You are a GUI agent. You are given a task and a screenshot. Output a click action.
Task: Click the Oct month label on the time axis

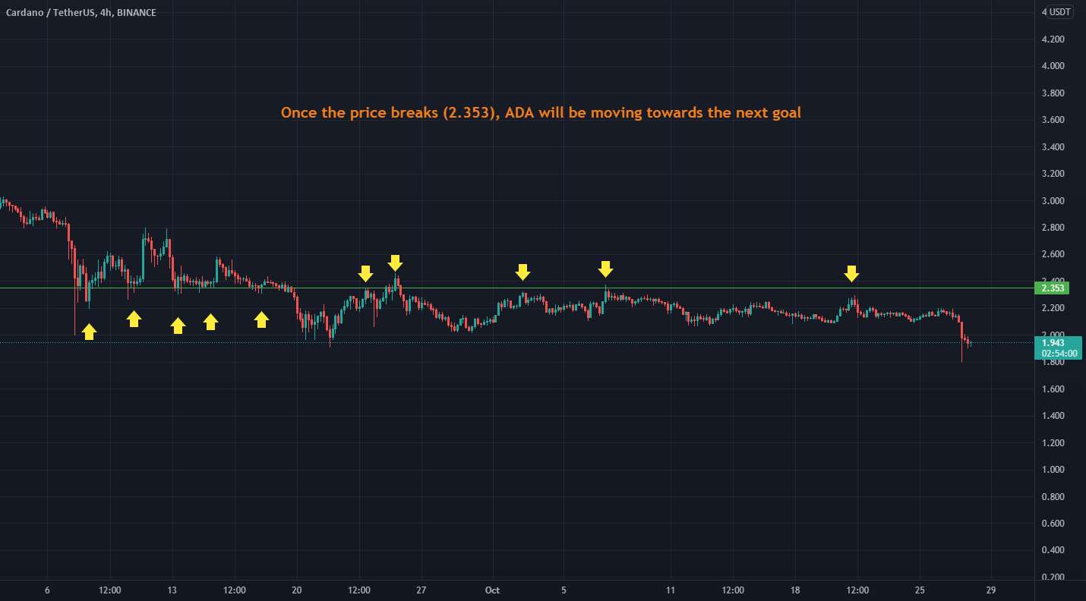click(493, 590)
